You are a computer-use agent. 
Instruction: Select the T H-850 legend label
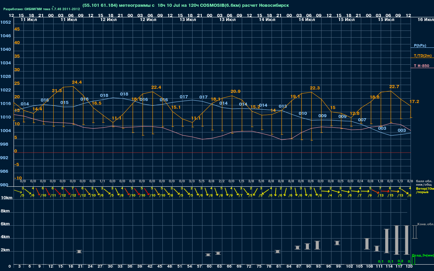tap(421, 66)
